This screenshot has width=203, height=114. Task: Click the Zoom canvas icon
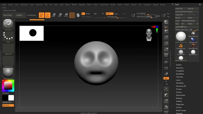click(166, 37)
